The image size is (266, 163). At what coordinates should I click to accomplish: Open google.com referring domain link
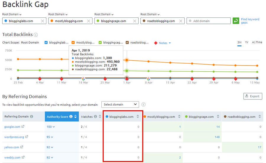pos(12,127)
